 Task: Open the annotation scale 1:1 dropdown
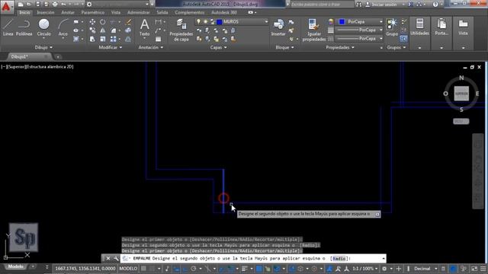(x=364, y=269)
